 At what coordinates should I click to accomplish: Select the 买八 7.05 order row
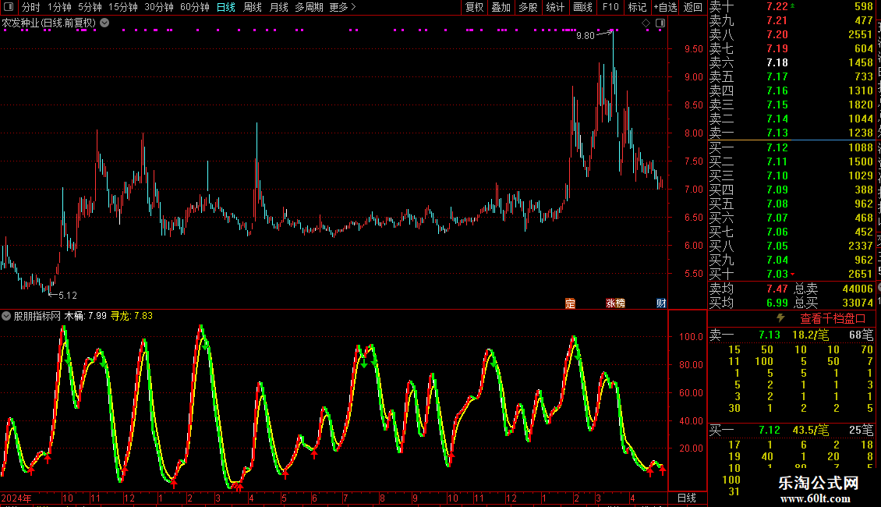[792, 246]
